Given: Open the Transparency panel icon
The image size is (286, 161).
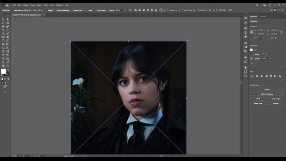Looking at the screenshot, I should (245, 51).
